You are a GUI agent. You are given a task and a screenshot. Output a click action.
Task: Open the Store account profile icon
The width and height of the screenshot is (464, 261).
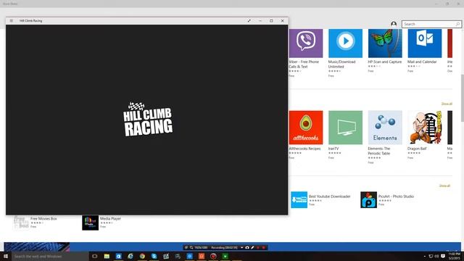[394, 24]
